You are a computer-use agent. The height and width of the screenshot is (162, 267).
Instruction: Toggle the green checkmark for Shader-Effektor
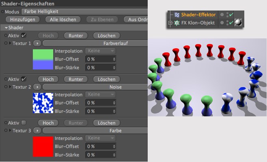pos(231,15)
